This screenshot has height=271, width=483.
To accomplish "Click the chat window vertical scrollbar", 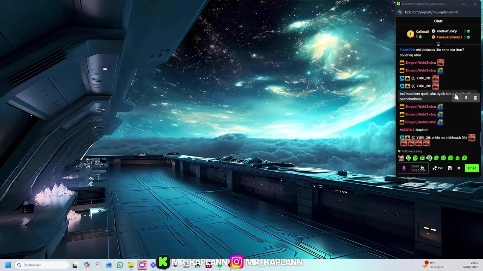I will pyautogui.click(x=480, y=139).
